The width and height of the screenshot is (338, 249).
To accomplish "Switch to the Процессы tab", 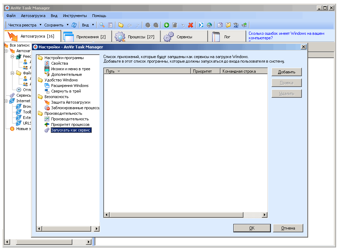I will coord(136,37).
